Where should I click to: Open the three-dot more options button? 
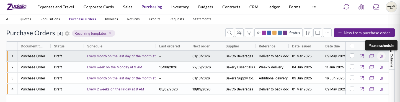(x=327, y=33)
